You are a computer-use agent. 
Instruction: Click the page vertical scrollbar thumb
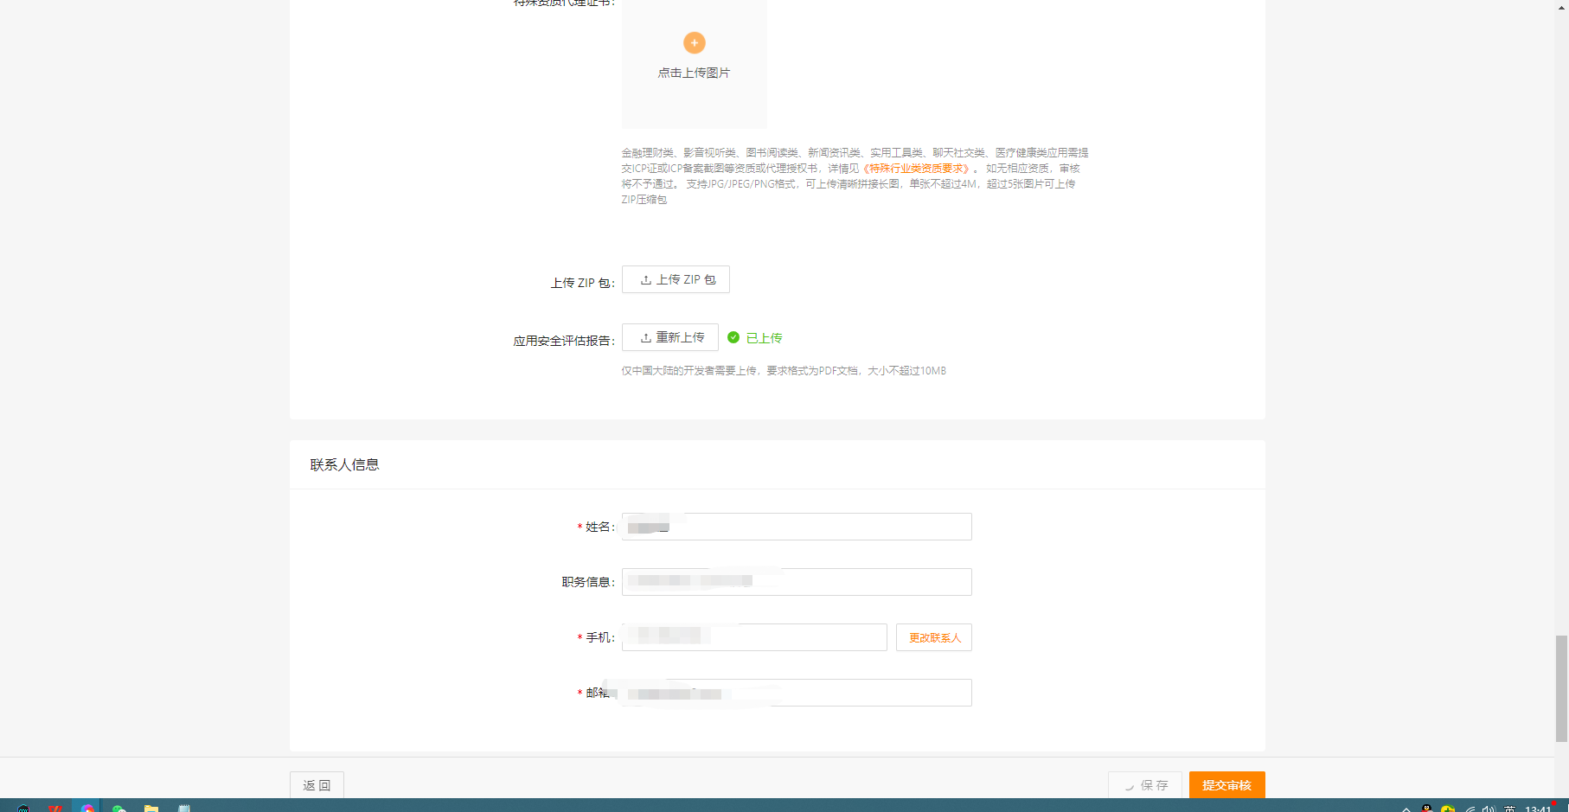[x=1561, y=688]
